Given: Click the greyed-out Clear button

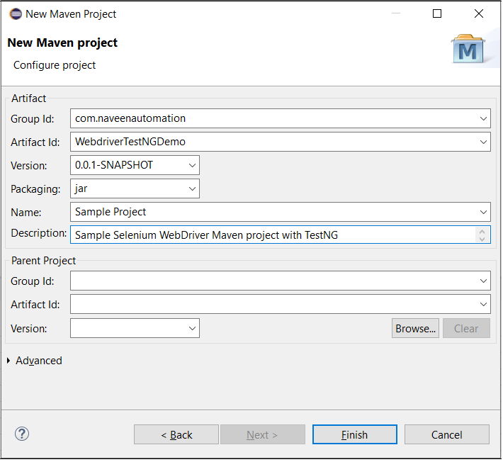Looking at the screenshot, I should (x=466, y=328).
